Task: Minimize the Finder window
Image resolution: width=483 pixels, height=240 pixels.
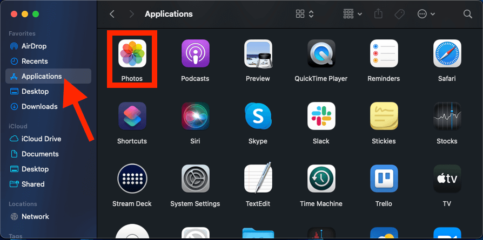Action: tap(25, 14)
